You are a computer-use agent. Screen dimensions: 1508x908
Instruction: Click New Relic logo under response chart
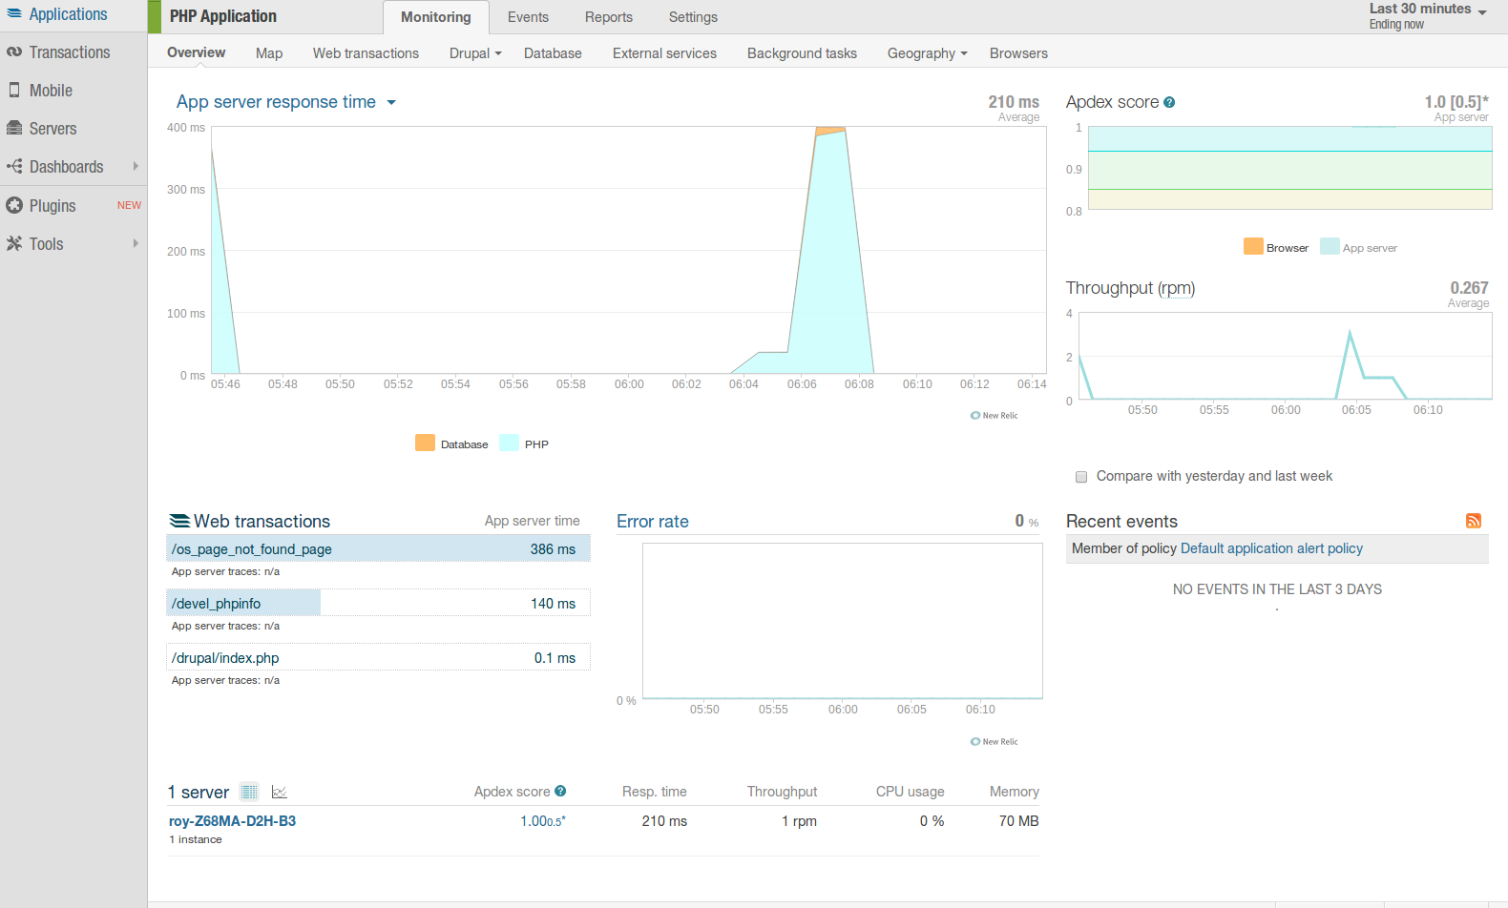coord(994,415)
